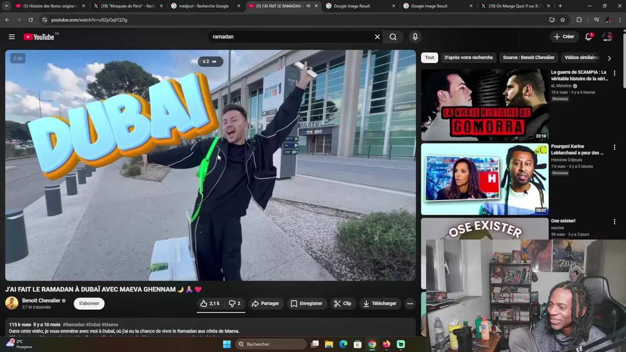Screen dimensions: 626x352
Task: Select the #Ramadan hashtag
Action: coord(73,325)
